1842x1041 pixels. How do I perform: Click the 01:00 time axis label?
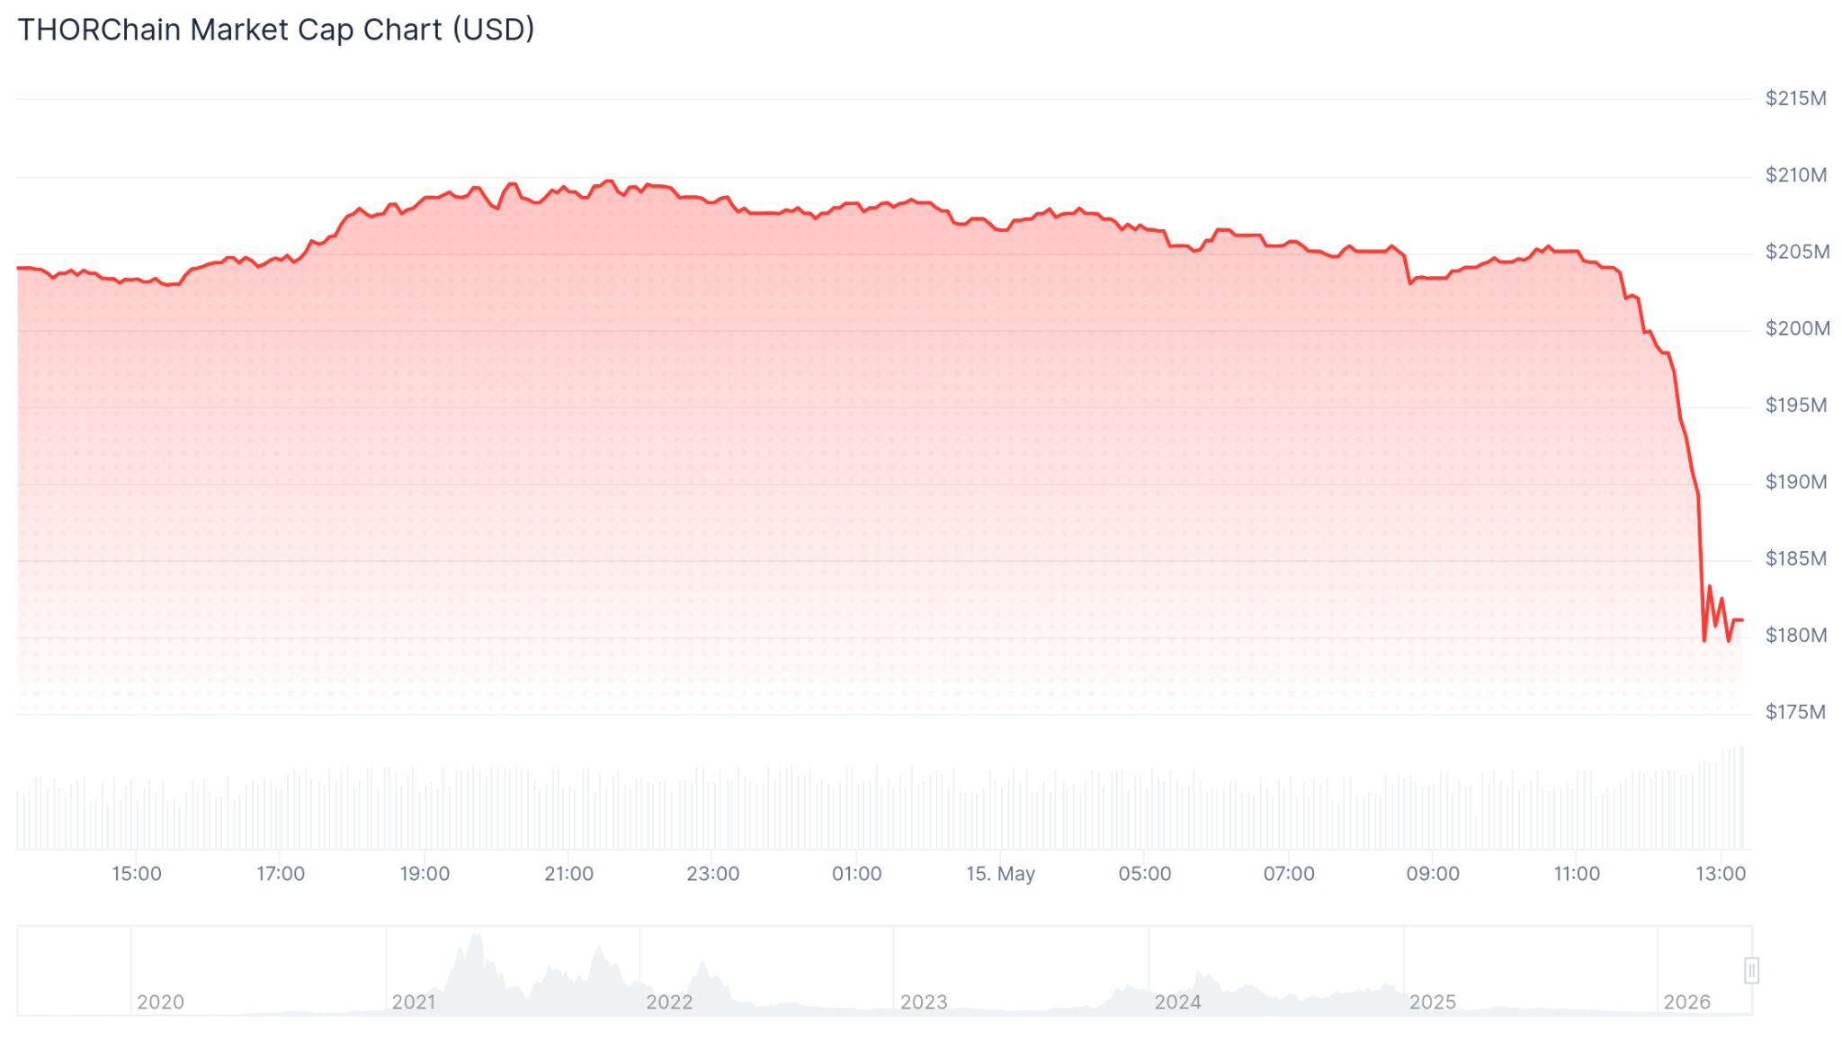pos(856,874)
